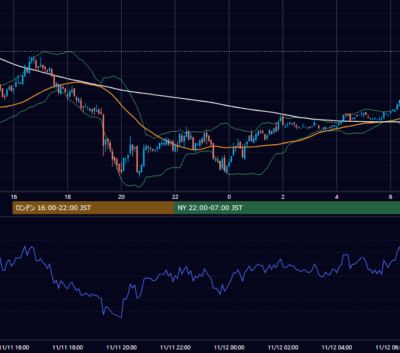Click the '20' hour label on chart axis
Screen dimensions: 400x353
click(x=121, y=197)
